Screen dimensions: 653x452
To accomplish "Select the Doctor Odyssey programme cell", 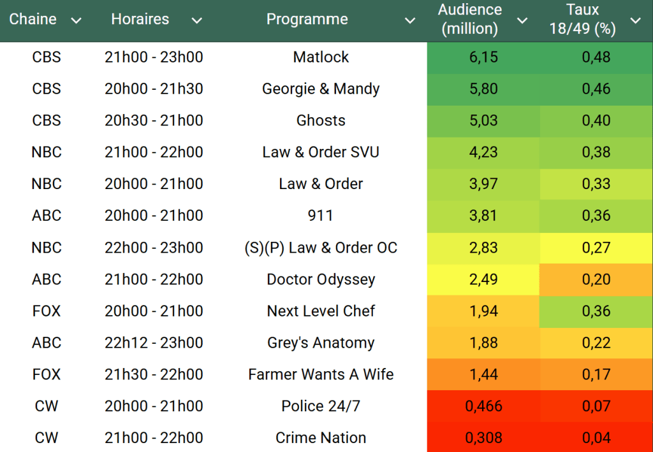I will pos(321,279).
